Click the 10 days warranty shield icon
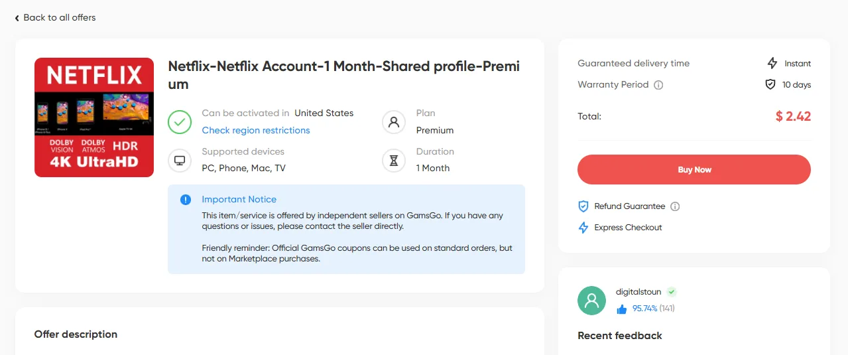Viewport: 848px width, 355px height. tap(770, 85)
